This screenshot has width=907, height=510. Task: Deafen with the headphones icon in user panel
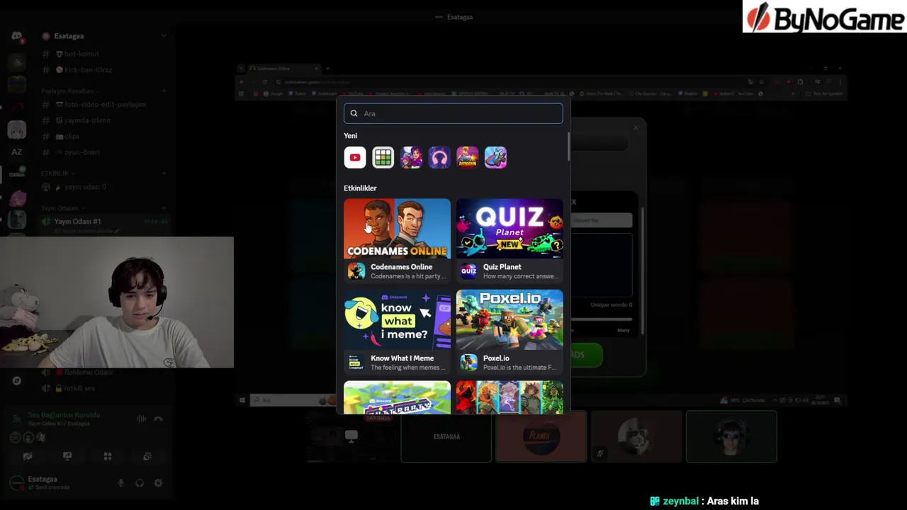click(140, 483)
